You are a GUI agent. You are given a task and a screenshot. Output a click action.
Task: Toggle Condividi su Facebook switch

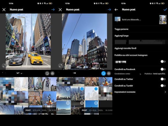pos(163,69)
